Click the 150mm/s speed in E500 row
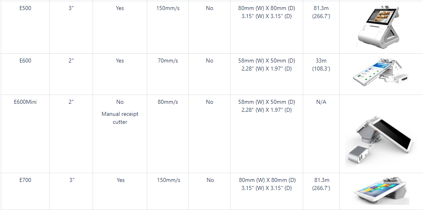 pyautogui.click(x=168, y=8)
